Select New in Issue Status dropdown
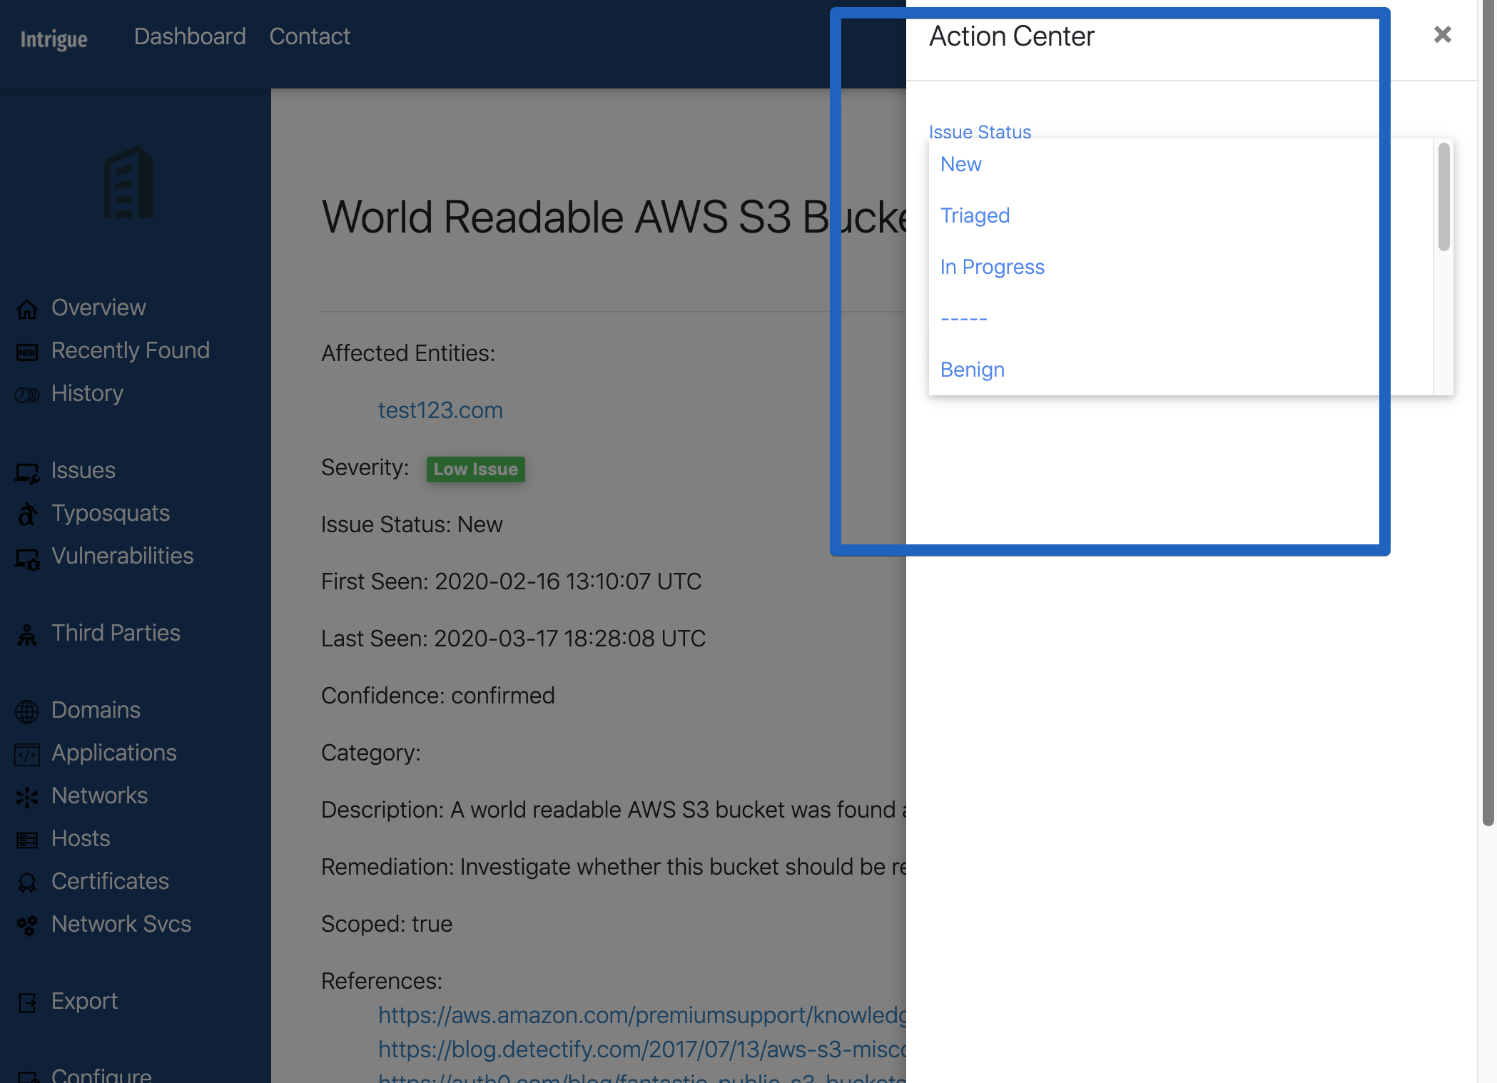Image resolution: width=1497 pixels, height=1083 pixels. (1180, 164)
